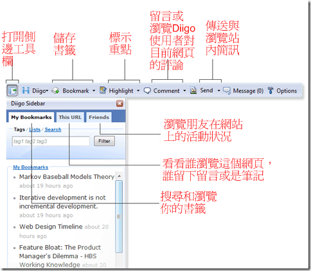This screenshot has height=271, width=311.
Task: Click the Filter button
Action: pyautogui.click(x=104, y=141)
